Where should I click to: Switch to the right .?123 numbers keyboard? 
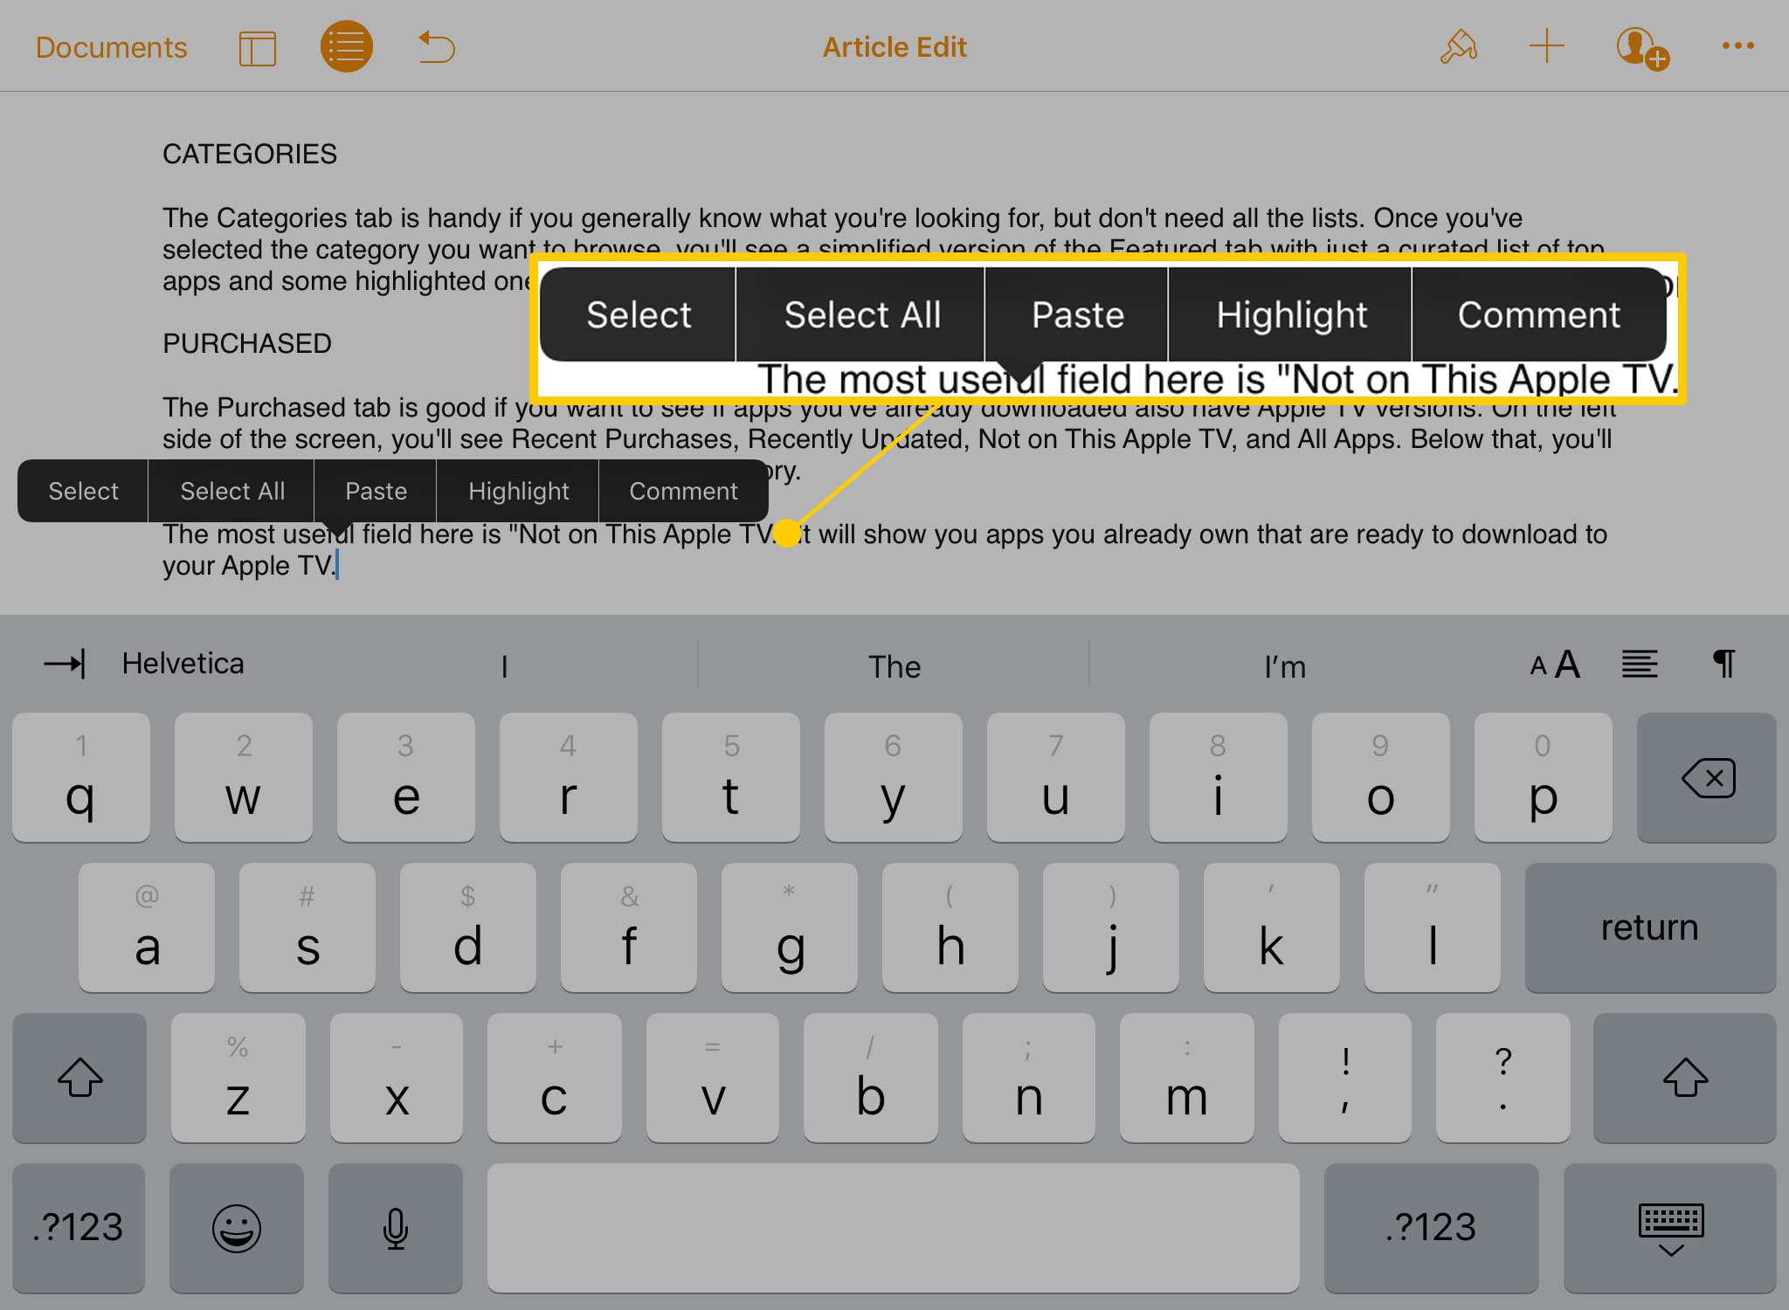[x=1431, y=1228]
